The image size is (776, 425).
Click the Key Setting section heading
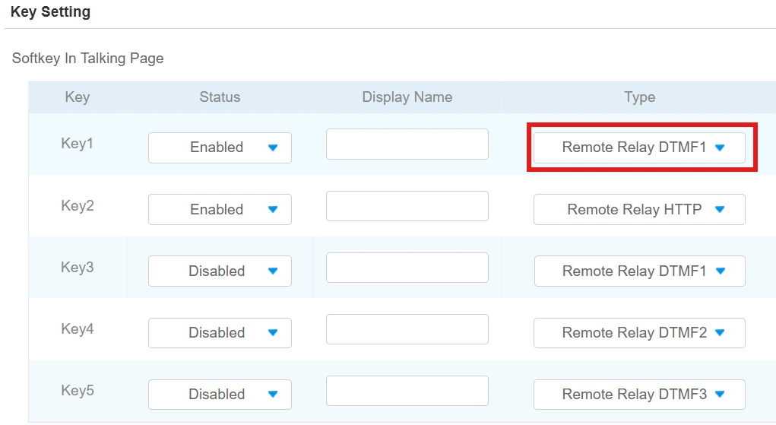click(50, 12)
